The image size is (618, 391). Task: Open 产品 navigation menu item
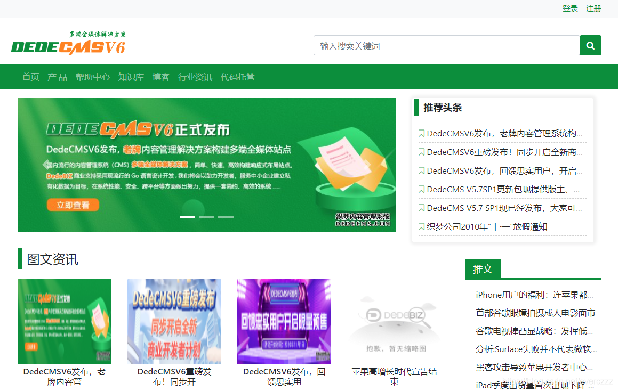click(x=57, y=77)
